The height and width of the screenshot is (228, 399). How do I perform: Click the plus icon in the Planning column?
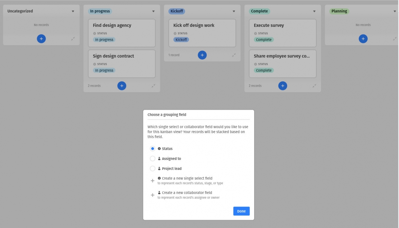click(363, 38)
